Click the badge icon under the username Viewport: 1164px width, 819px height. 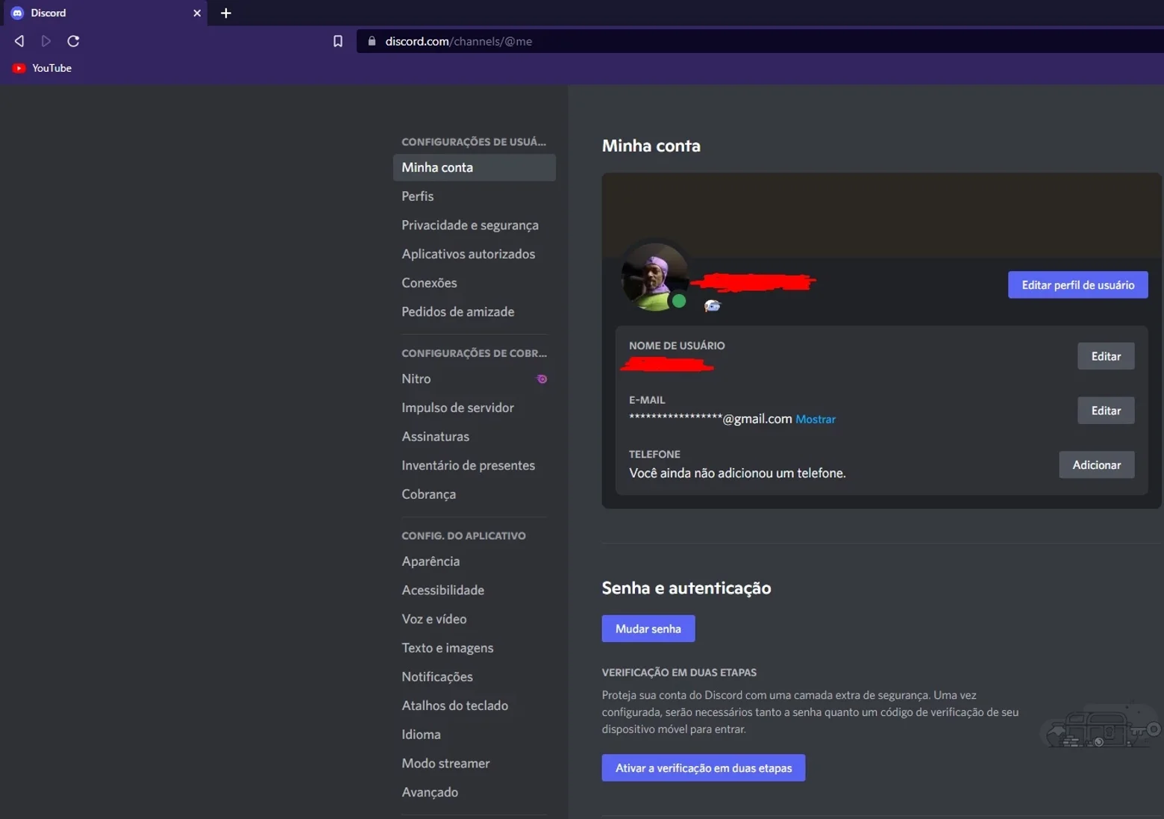pos(713,305)
